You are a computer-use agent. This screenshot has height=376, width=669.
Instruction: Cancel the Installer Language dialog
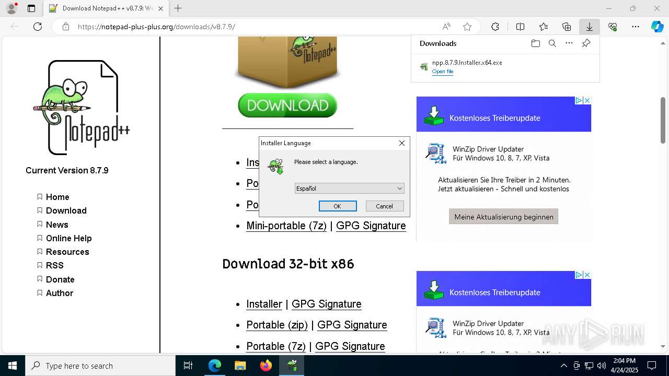pos(385,206)
